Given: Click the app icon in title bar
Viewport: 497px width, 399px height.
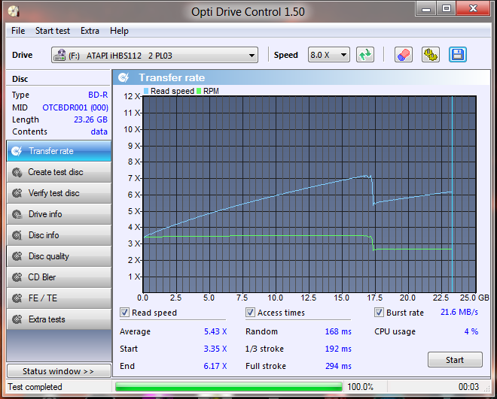Looking at the screenshot, I should [x=14, y=11].
